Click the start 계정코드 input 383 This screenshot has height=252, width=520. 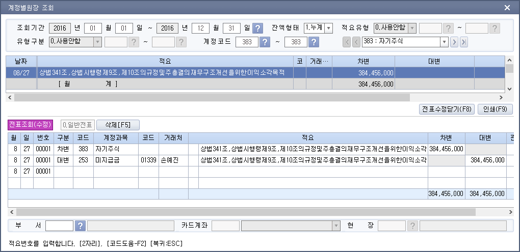(x=247, y=42)
